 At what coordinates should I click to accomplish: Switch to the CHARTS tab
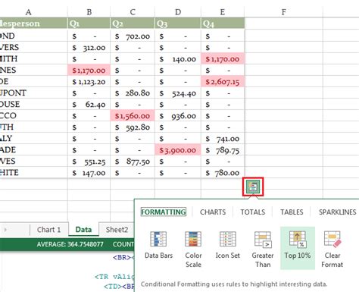coord(213,212)
